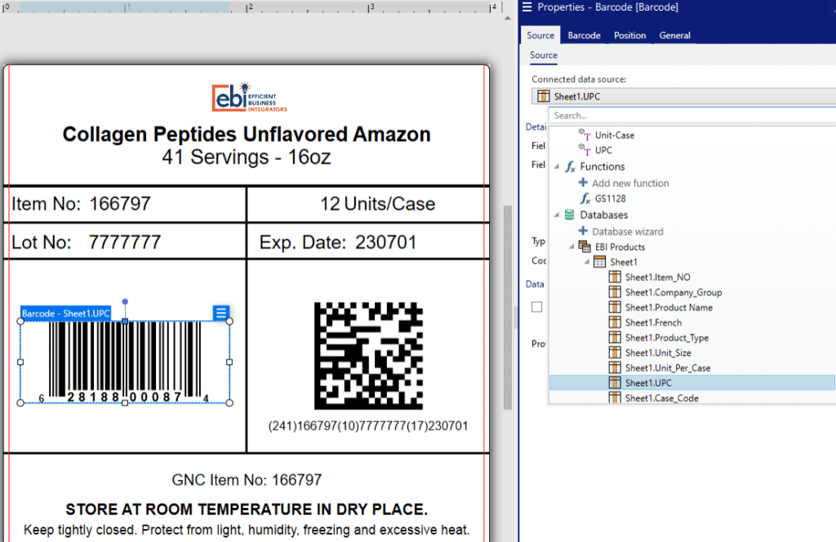This screenshot has height=542, width=836.
Task: Select the Sheet1.Company_Group field
Action: point(674,292)
